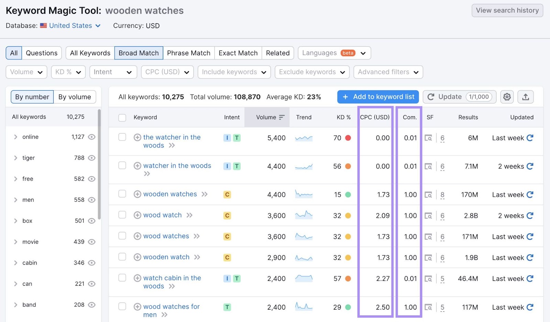Expand the 'tiger' keyword group
Screen dimensions: 550x322
pos(15,158)
